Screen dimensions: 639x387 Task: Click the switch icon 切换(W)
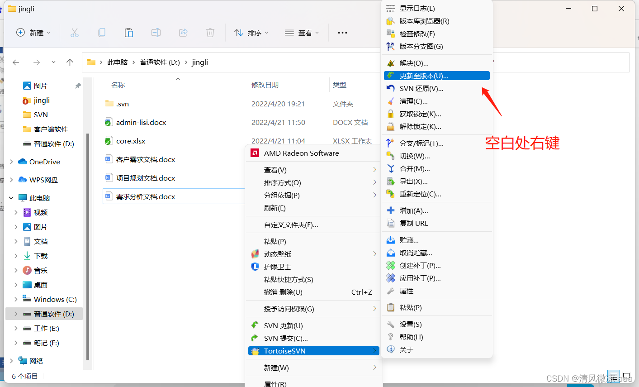coord(391,156)
